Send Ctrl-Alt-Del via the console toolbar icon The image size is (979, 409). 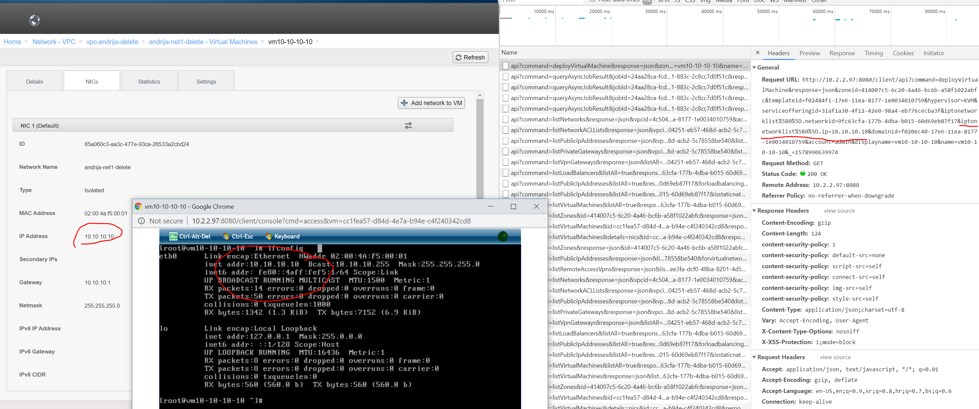click(x=173, y=236)
